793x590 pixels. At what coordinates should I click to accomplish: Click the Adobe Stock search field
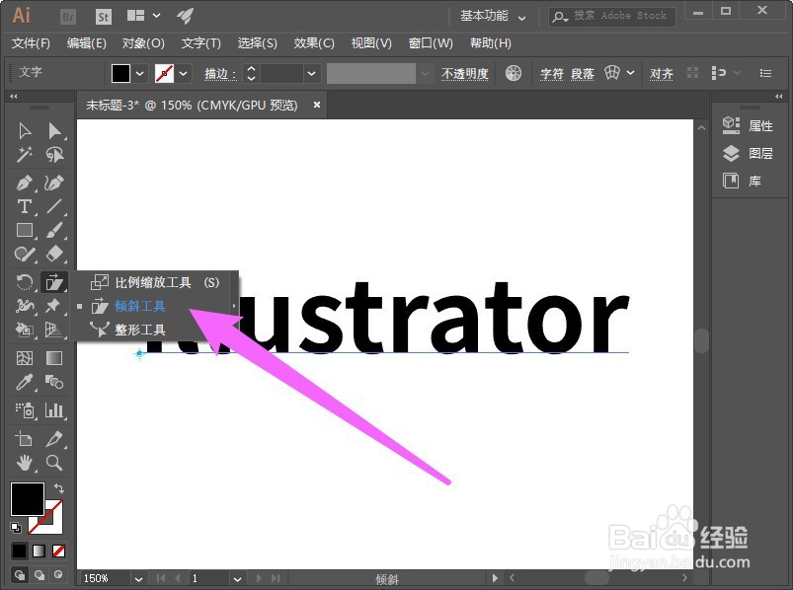(610, 16)
